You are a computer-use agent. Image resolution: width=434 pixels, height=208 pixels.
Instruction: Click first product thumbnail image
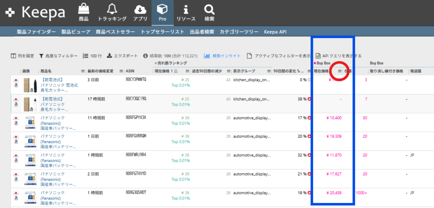click(x=29, y=85)
